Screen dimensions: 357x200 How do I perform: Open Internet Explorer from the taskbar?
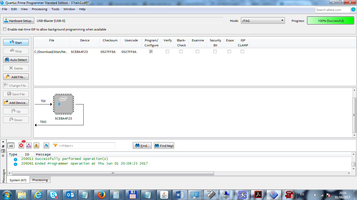click(x=38, y=195)
